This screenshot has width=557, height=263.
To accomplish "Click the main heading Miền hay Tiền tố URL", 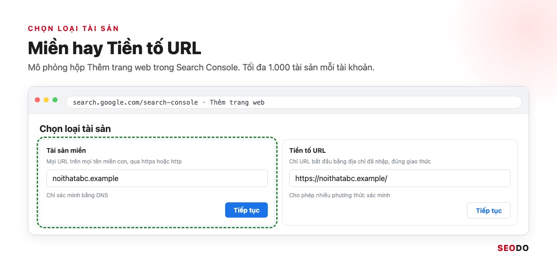I will (115, 49).
